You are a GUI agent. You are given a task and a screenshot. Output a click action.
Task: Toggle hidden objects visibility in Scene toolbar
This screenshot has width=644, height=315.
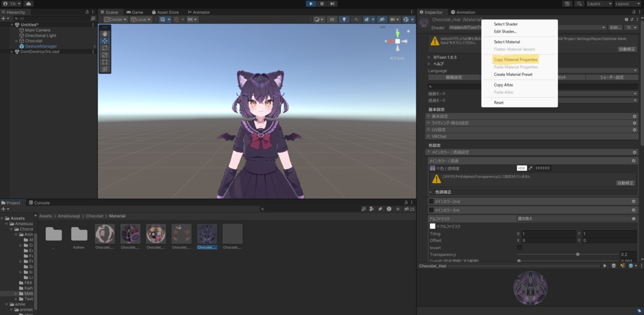coord(382,19)
